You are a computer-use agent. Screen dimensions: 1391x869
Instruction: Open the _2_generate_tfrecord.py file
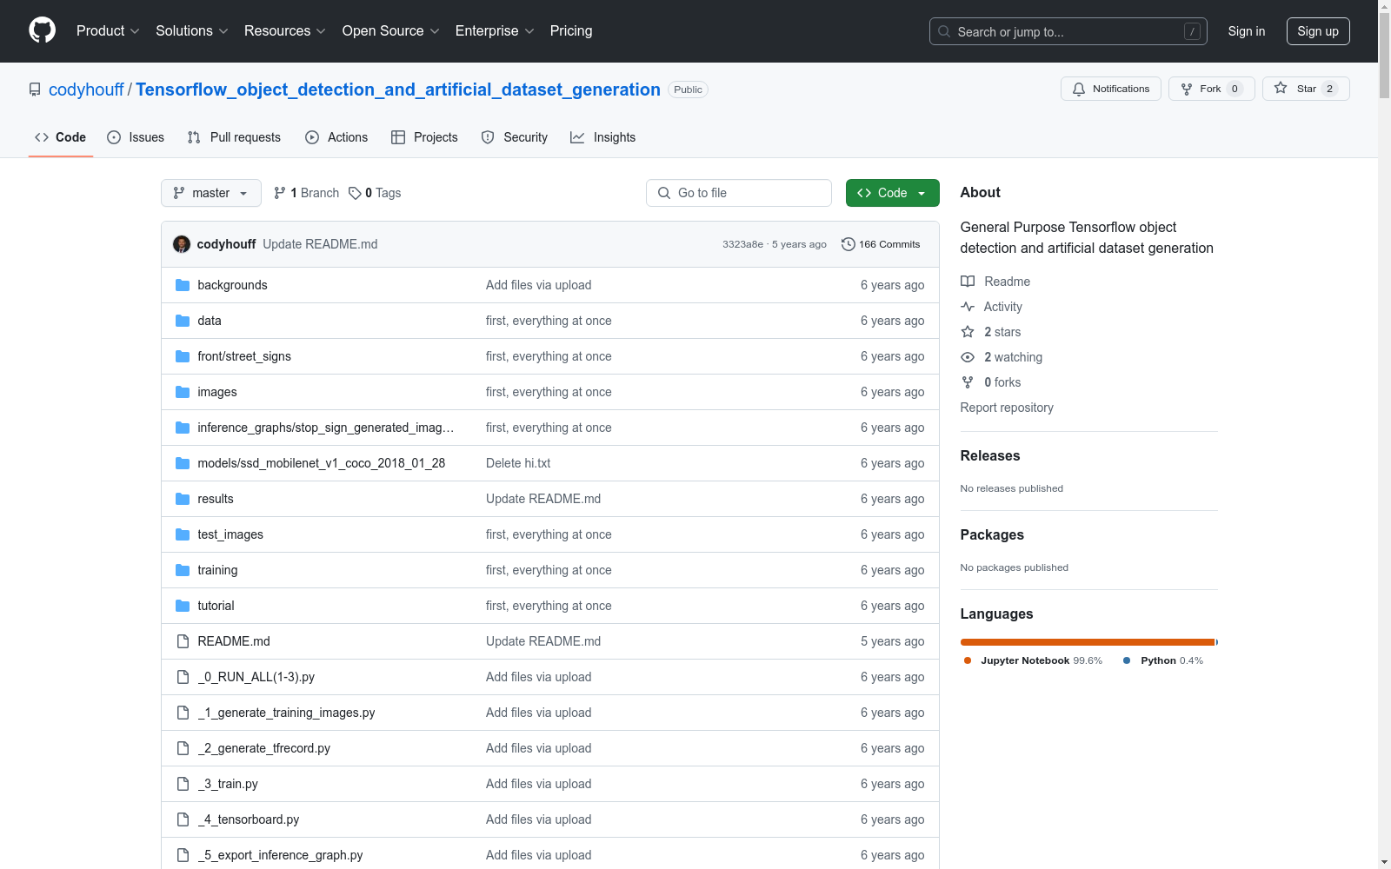(264, 748)
